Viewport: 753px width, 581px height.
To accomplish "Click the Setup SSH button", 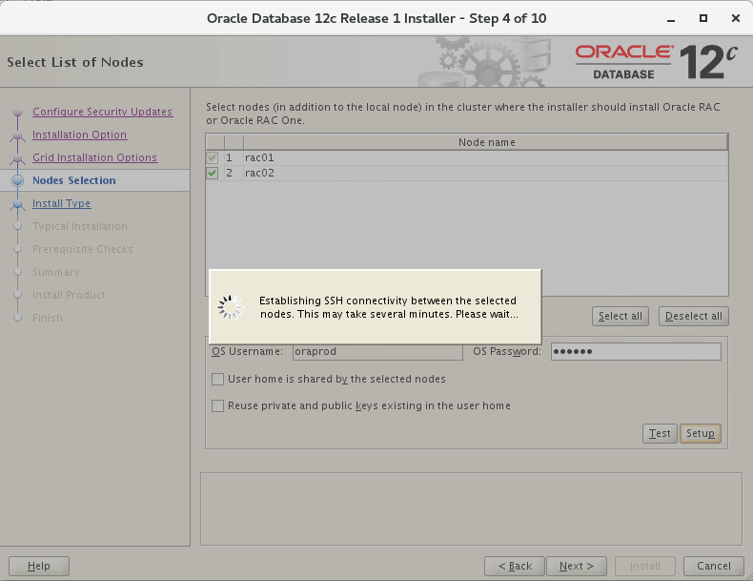I will point(701,433).
